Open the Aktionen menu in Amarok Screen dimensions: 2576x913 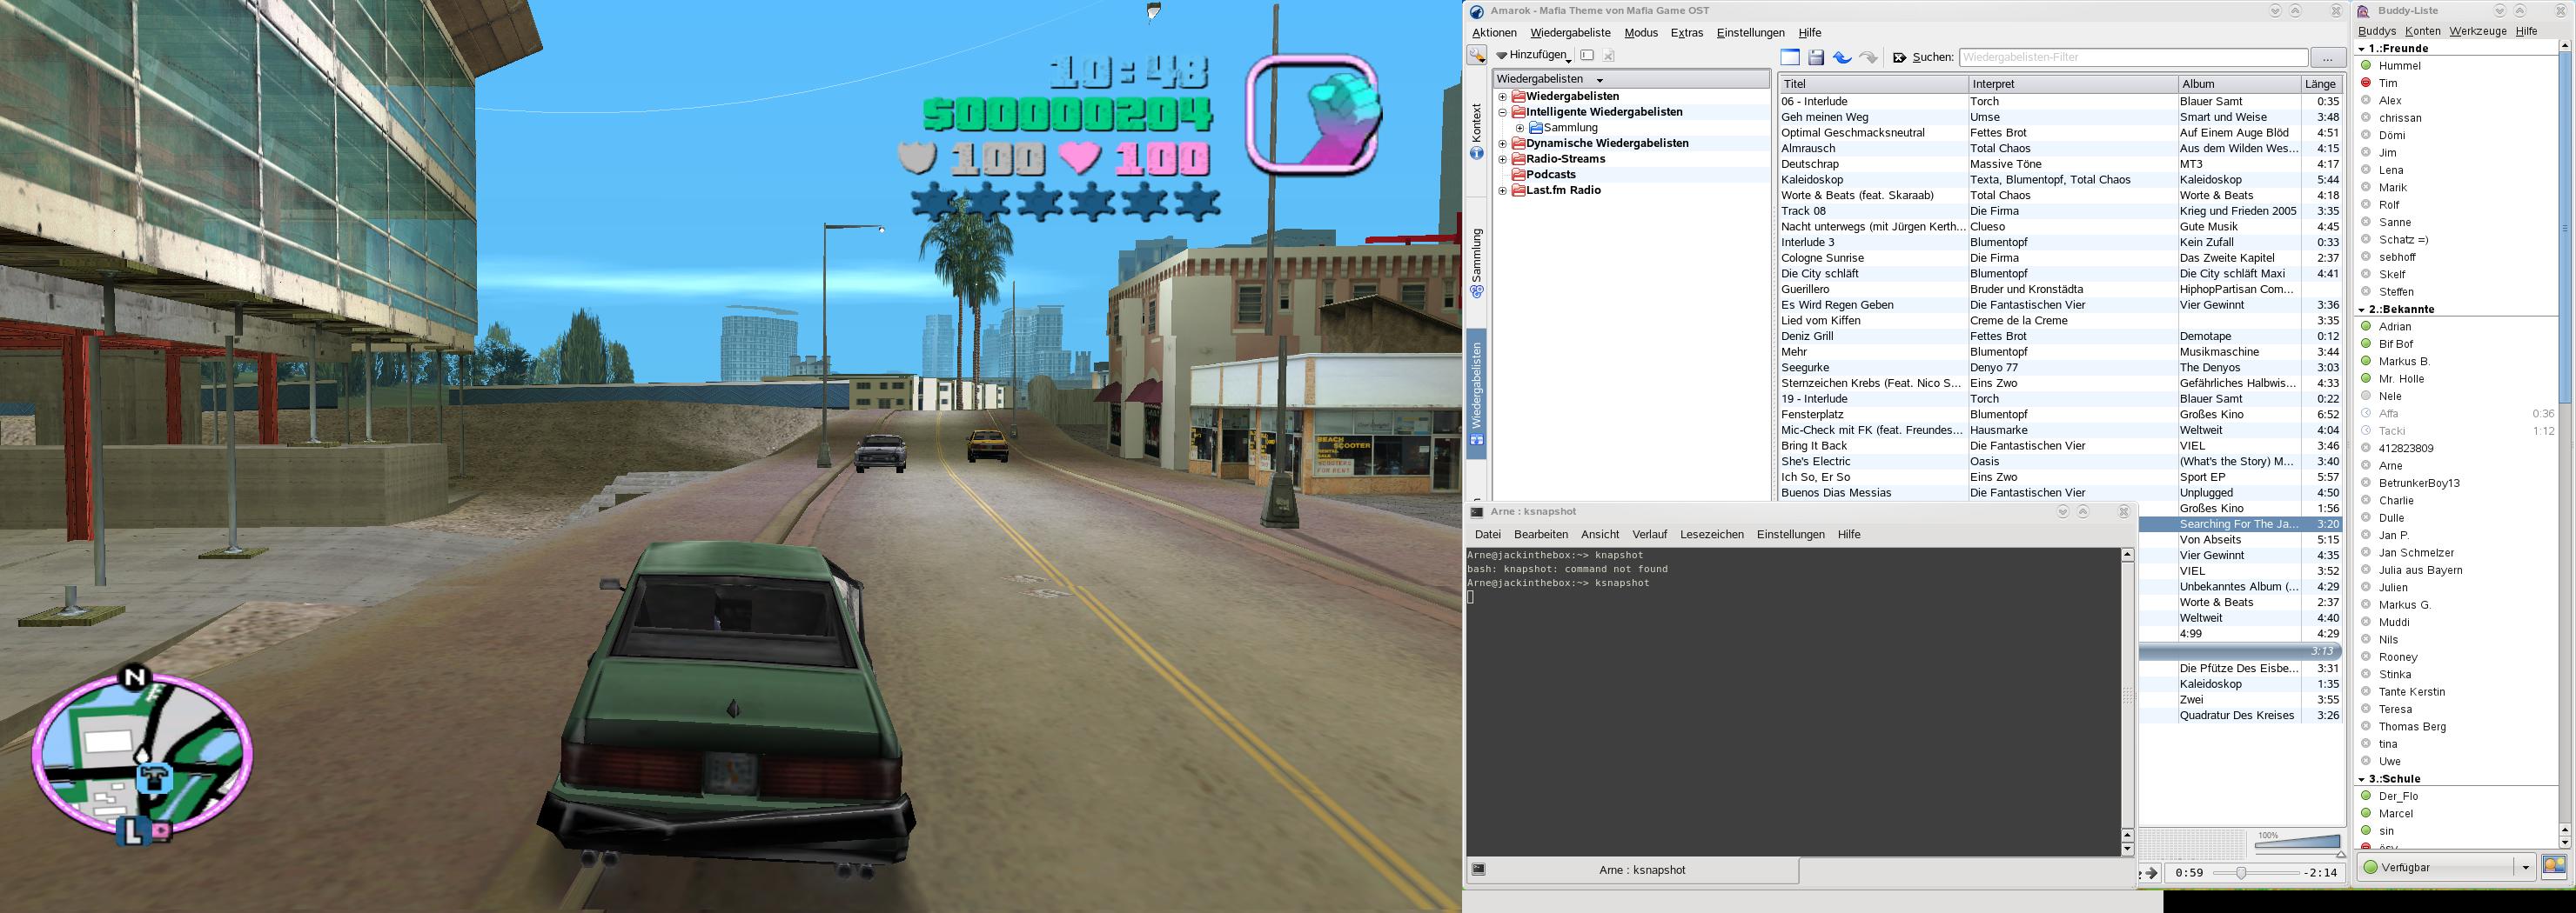click(x=1494, y=33)
